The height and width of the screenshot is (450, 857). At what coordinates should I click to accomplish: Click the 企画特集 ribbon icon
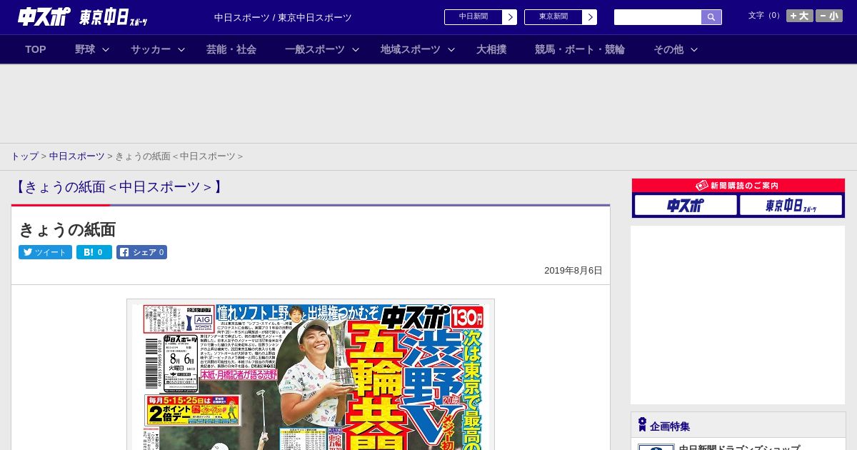pos(642,425)
